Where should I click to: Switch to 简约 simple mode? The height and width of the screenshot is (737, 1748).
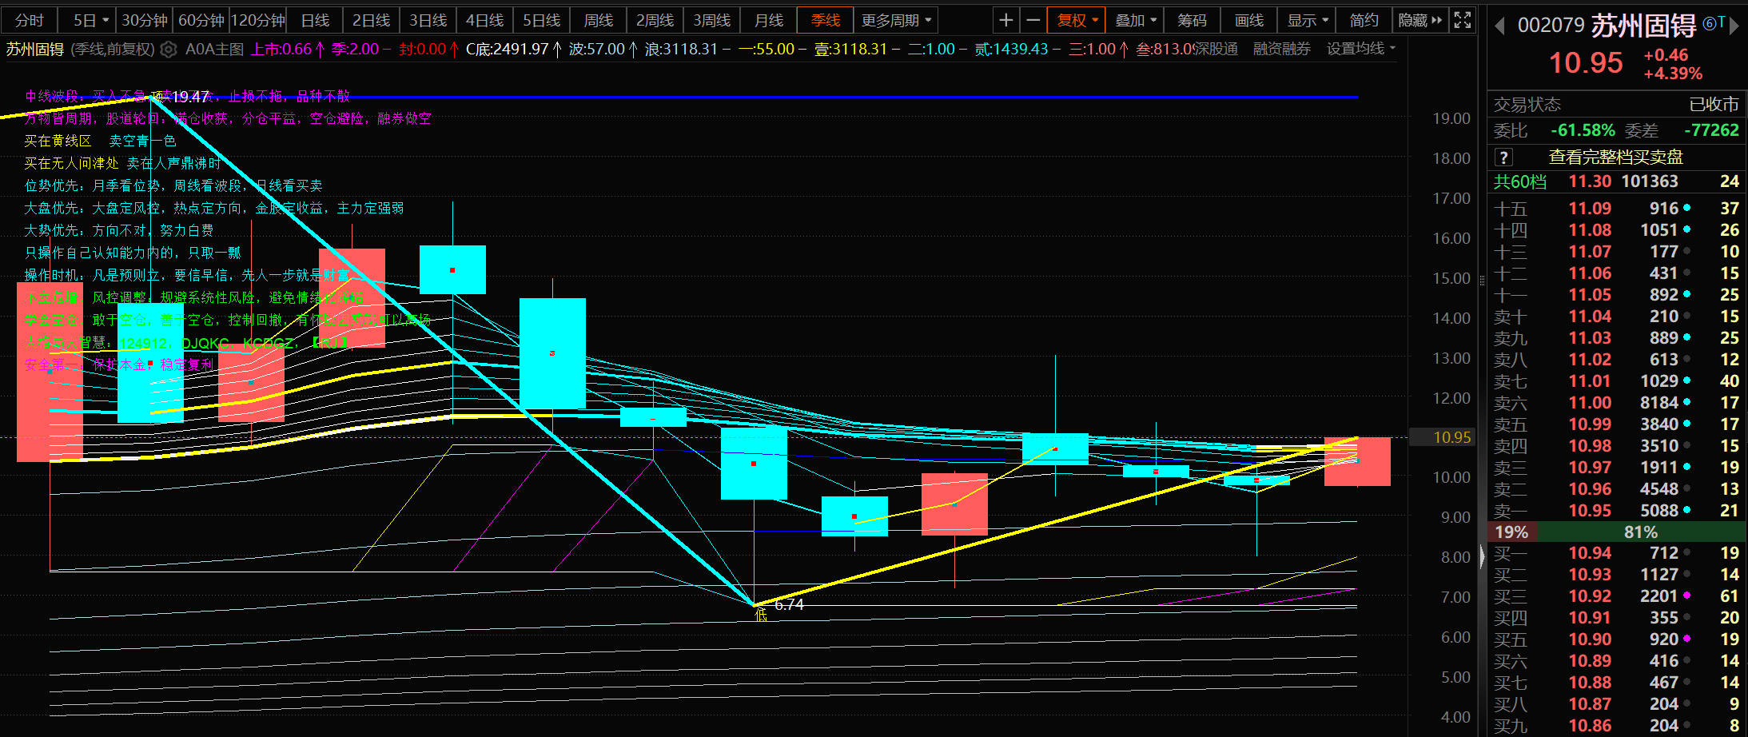click(x=1364, y=21)
